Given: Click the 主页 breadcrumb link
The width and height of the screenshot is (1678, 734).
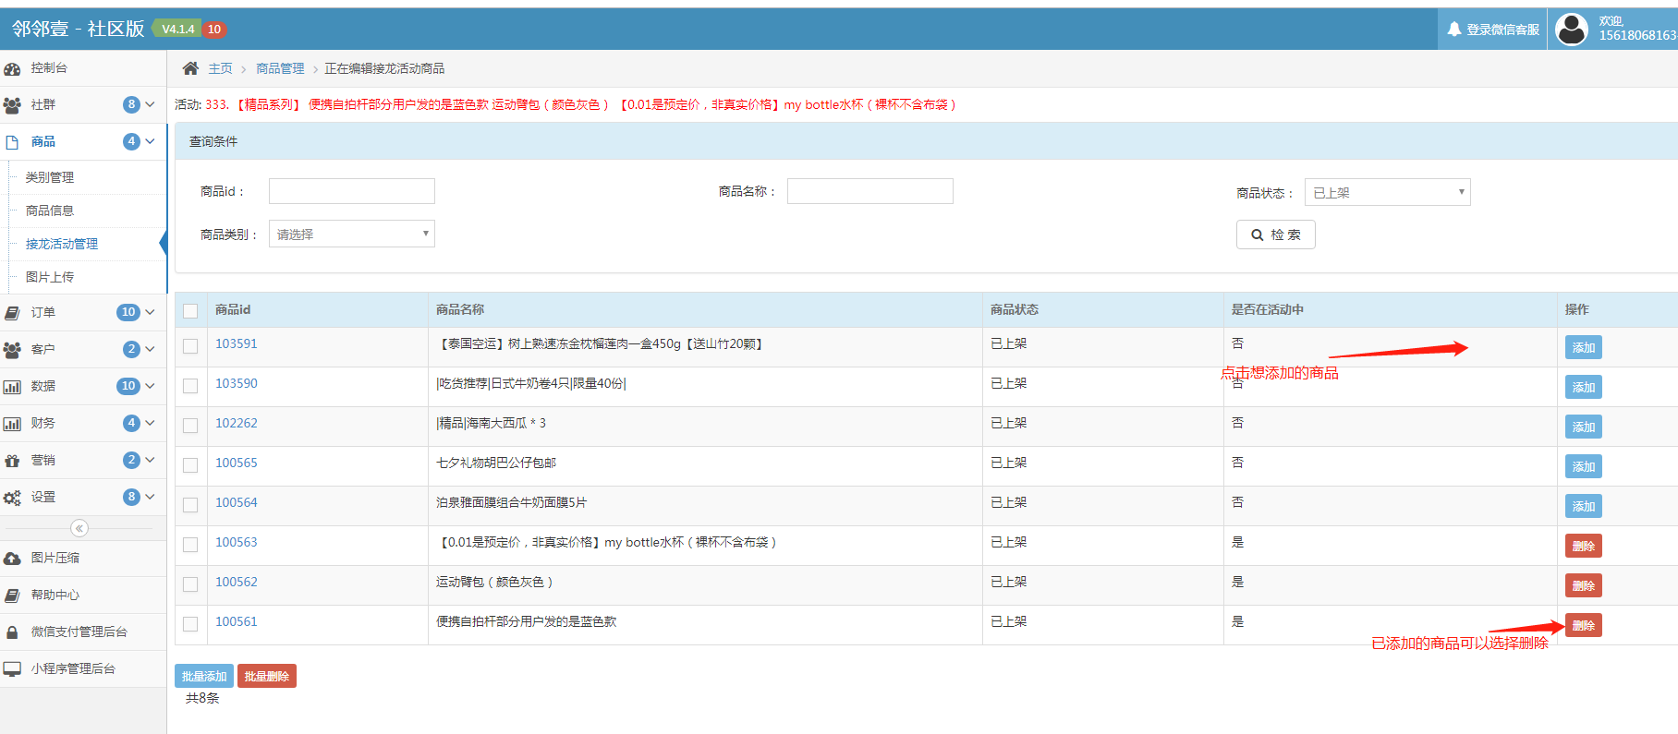Looking at the screenshot, I should click(x=220, y=68).
